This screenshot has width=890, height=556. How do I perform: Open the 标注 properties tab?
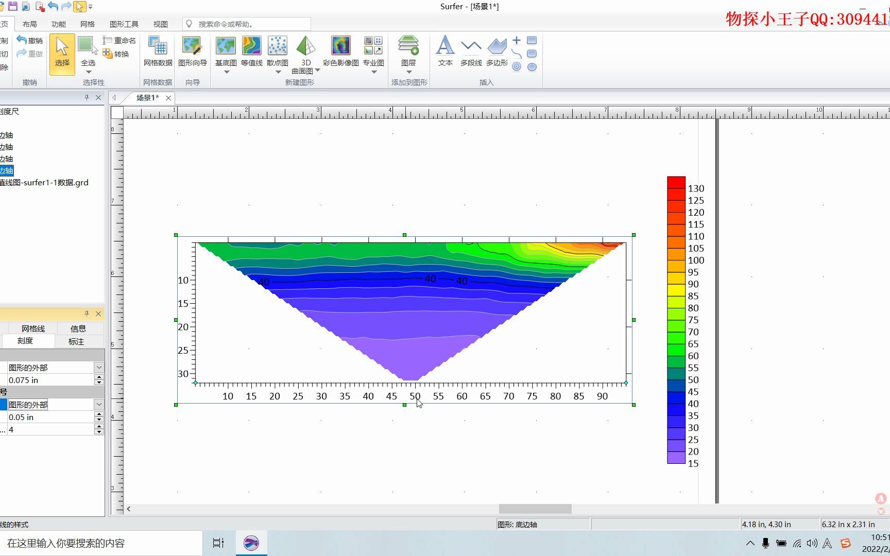click(x=76, y=341)
